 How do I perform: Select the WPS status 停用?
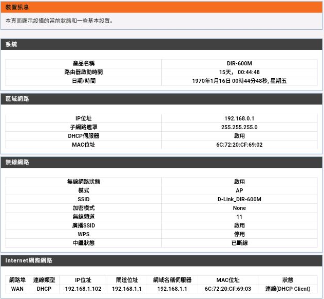point(239,234)
